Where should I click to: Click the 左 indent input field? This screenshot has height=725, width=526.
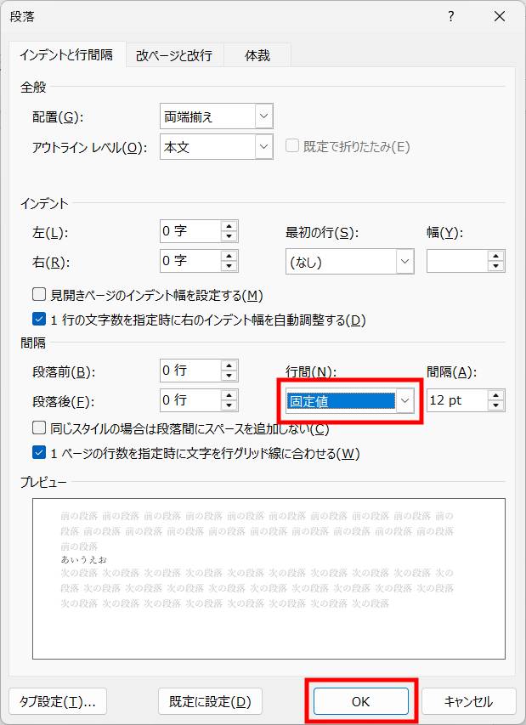point(190,230)
